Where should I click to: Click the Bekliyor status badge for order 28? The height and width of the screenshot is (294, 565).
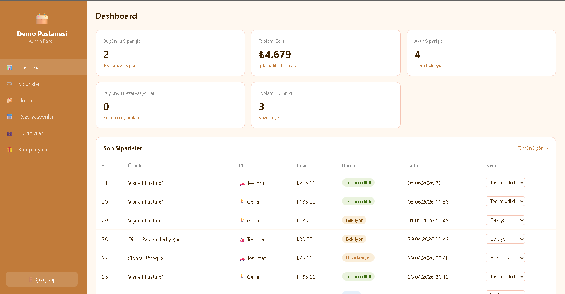pos(354,239)
